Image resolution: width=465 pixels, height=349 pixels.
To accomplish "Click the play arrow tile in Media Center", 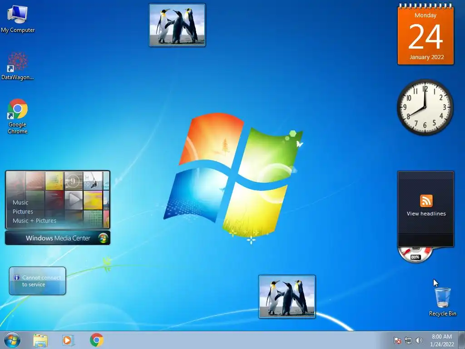I will [x=73, y=200].
